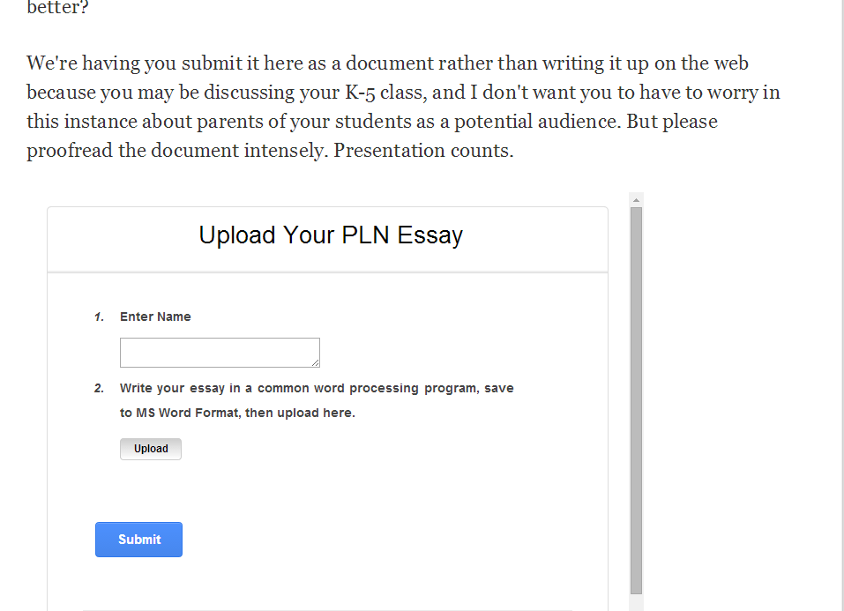844x611 pixels.
Task: Click the 'Presentation counts.' sentence
Action: coord(423,151)
